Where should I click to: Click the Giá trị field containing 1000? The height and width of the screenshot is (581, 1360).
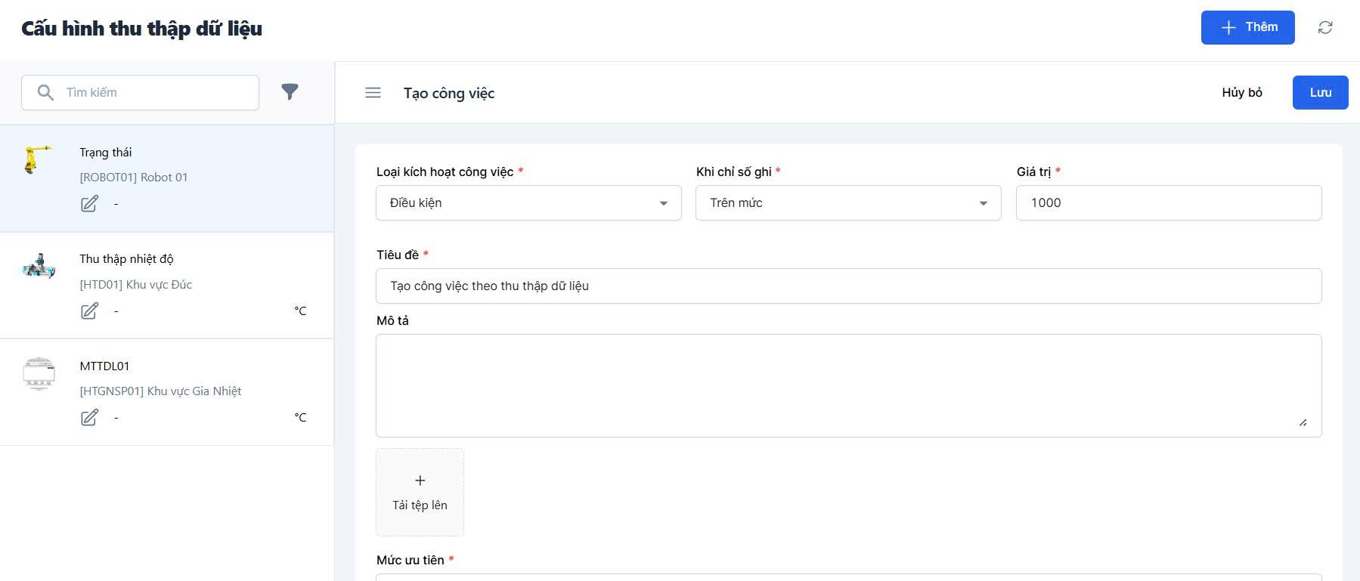(x=1168, y=203)
